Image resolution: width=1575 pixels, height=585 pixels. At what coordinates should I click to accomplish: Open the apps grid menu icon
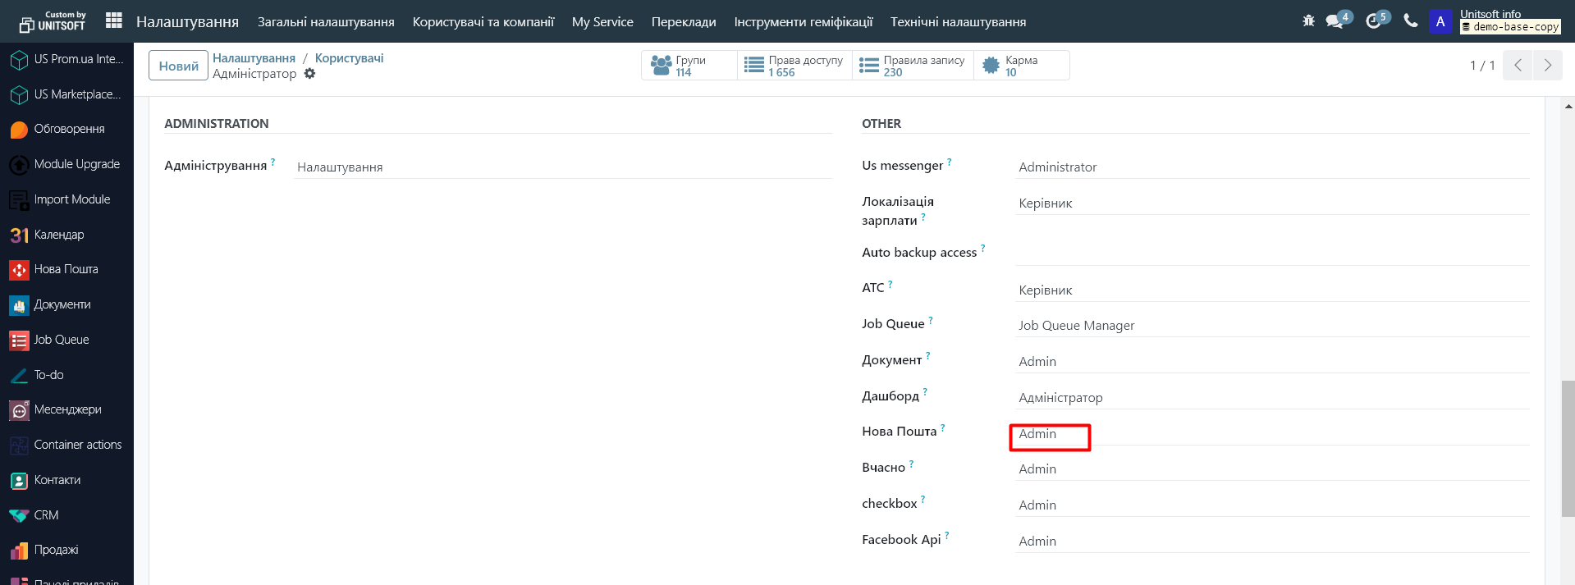tap(114, 21)
